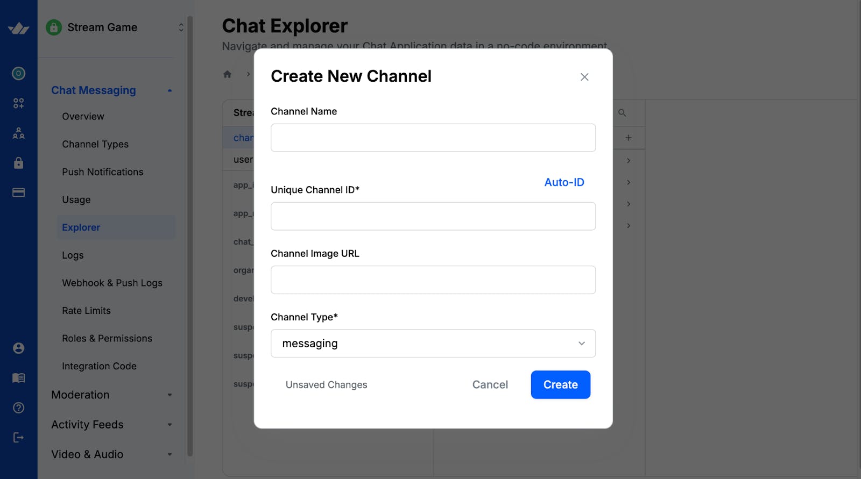Open Roles & Permissions page

[107, 338]
